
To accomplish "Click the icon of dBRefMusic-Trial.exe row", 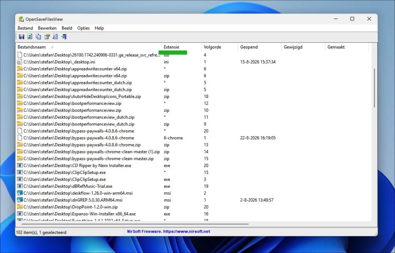I will [x=20, y=186].
